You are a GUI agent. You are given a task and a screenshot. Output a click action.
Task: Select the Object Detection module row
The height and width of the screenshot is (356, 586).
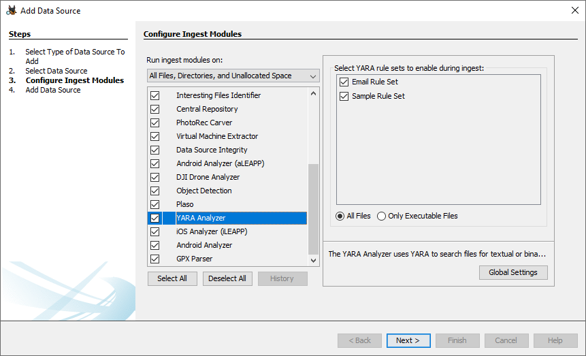click(204, 191)
